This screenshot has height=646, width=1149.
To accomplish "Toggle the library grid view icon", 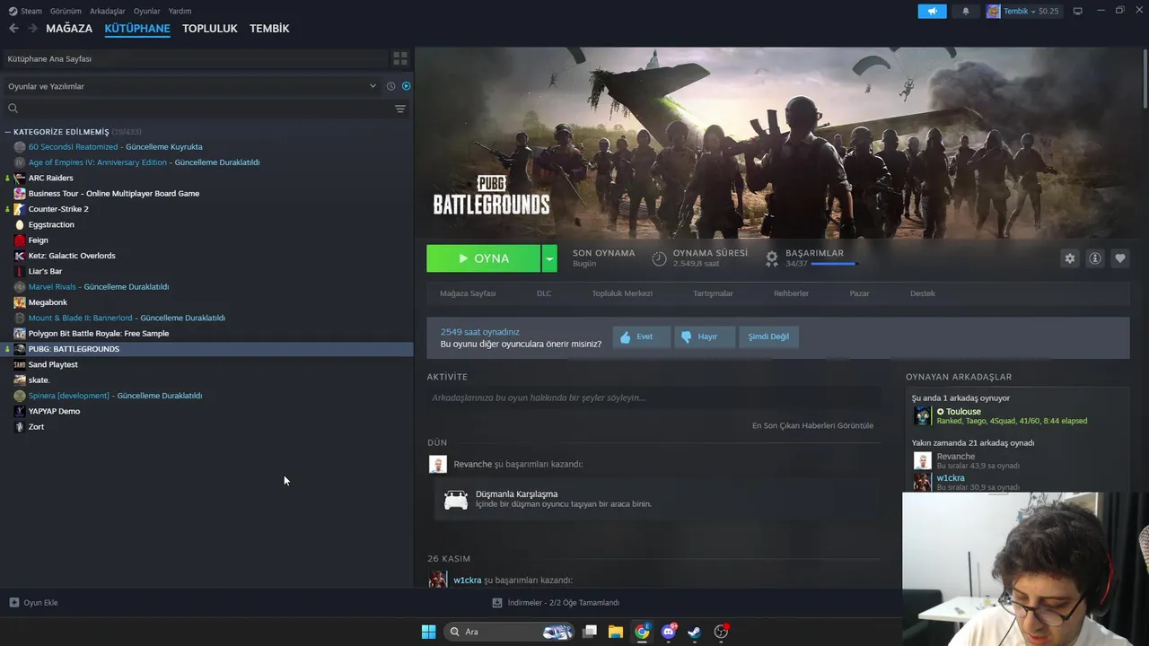I will [400, 58].
